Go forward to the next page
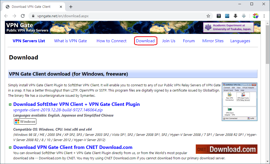Image resolution: width=270 pixels, height=164 pixels. 14,16
